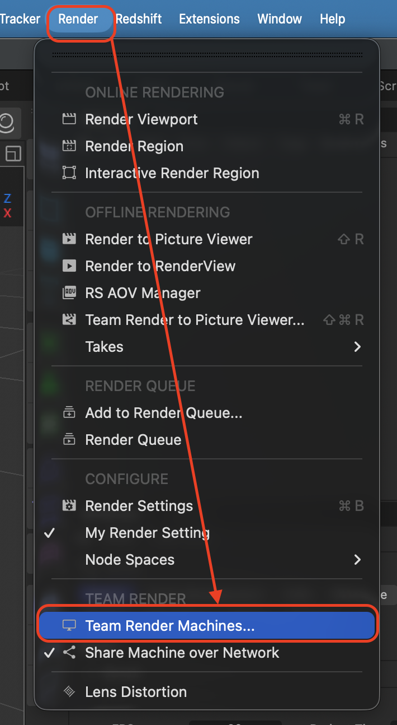Click the Interactive Render Region marquee icon
Image resolution: width=397 pixels, height=725 pixels.
(x=69, y=173)
